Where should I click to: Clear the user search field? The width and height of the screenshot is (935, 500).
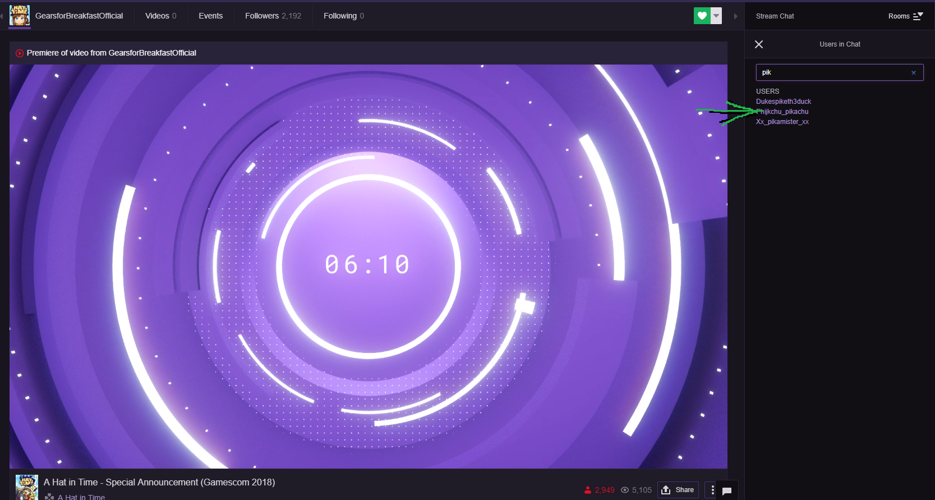914,72
